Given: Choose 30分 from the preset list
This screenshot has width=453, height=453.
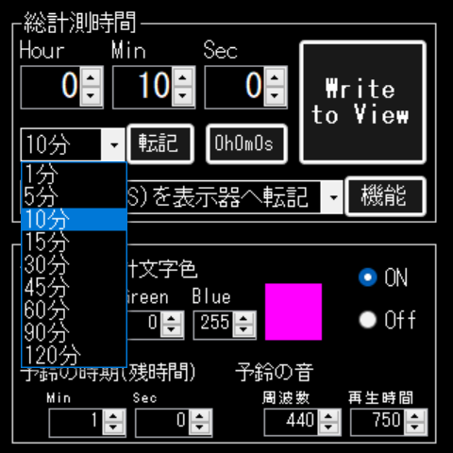Looking at the screenshot, I should 74,264.
